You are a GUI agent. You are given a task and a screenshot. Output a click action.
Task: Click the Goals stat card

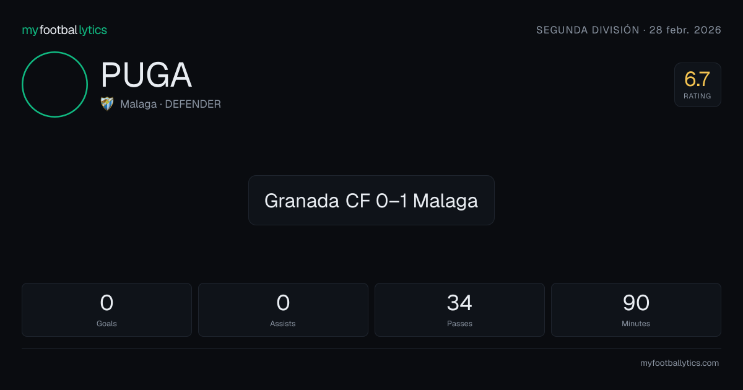[x=106, y=310]
